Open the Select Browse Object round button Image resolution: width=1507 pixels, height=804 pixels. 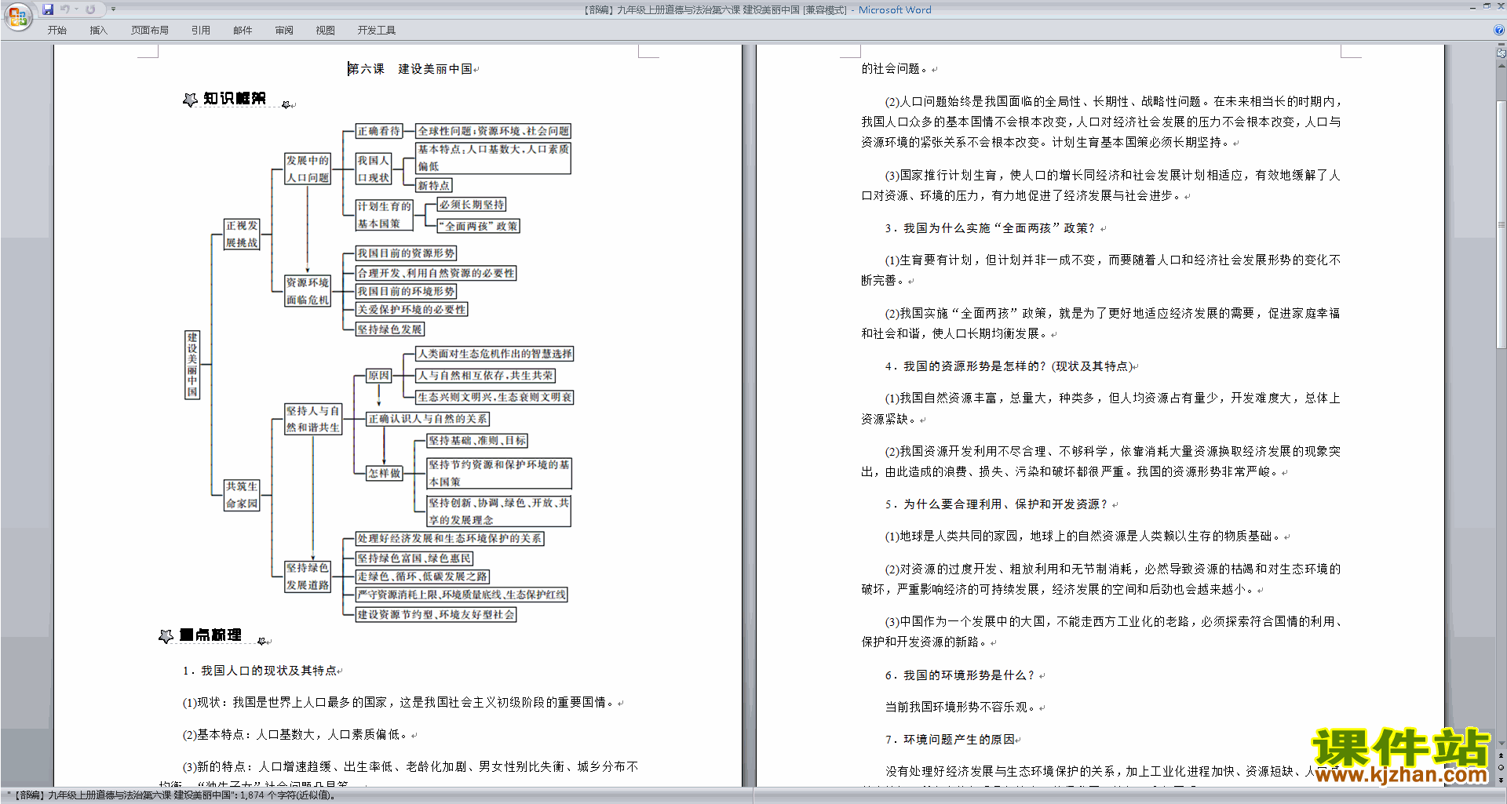1502,768
